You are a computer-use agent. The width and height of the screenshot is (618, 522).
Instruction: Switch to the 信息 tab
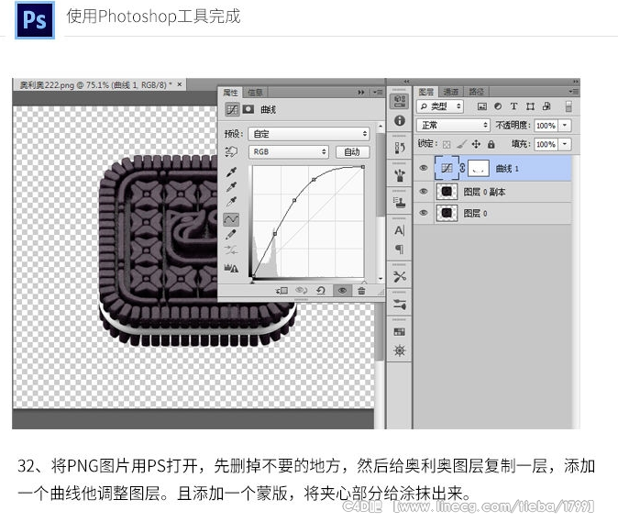[x=255, y=93]
